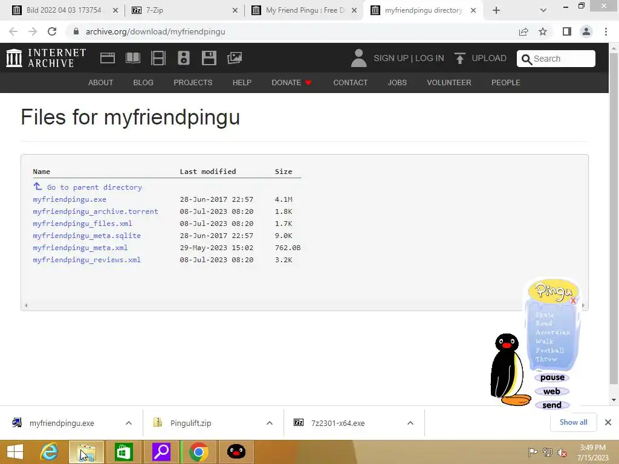This screenshot has width=619, height=464.
Task: Bookmark this page with the star icon
Action: click(543, 31)
